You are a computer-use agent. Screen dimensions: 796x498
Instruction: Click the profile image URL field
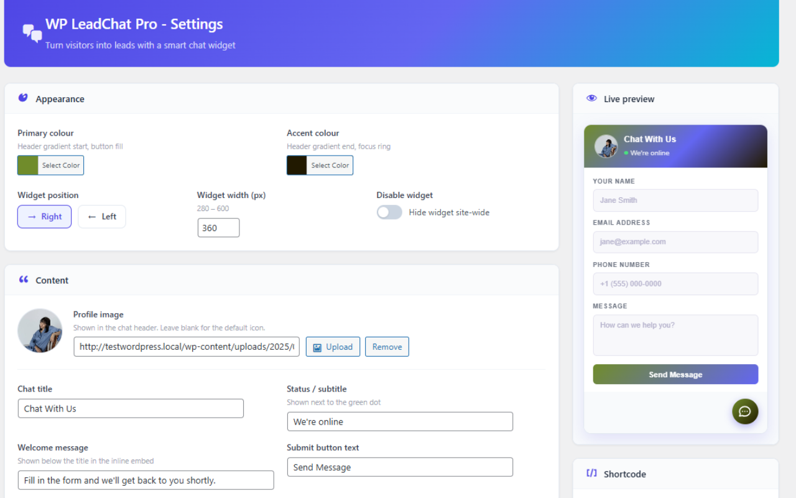(x=187, y=347)
